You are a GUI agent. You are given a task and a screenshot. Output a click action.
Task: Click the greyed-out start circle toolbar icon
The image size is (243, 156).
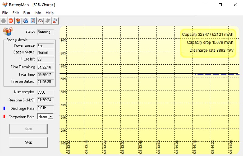coord(4,21)
